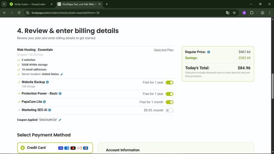Click the 'Web Hosting' plan label
The height and width of the screenshot is (154, 274).
(x=26, y=50)
